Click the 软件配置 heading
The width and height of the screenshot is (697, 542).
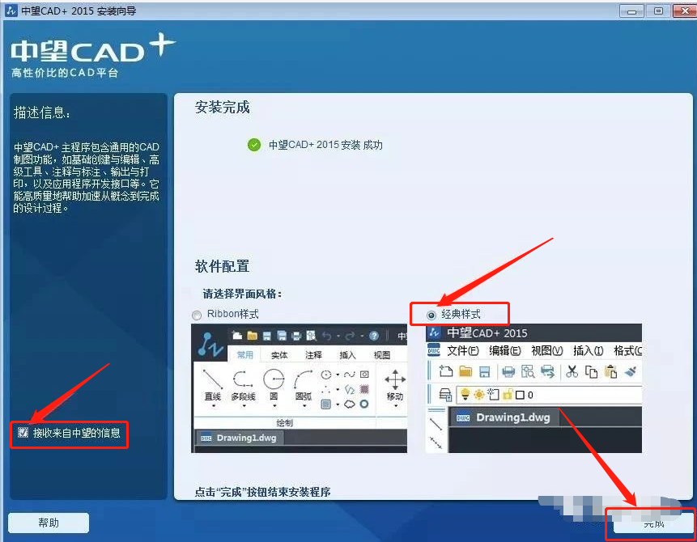[223, 266]
